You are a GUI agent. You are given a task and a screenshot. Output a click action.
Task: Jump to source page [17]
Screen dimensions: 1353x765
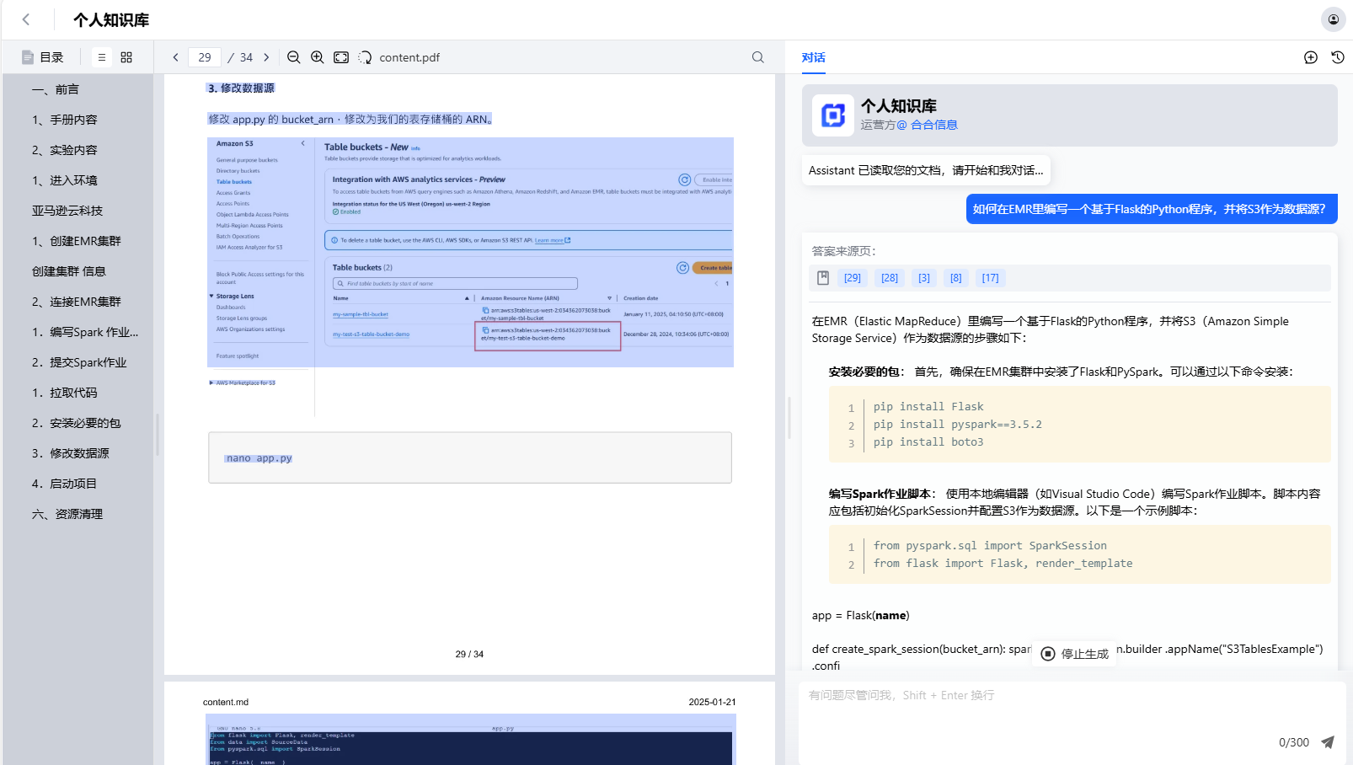click(991, 278)
